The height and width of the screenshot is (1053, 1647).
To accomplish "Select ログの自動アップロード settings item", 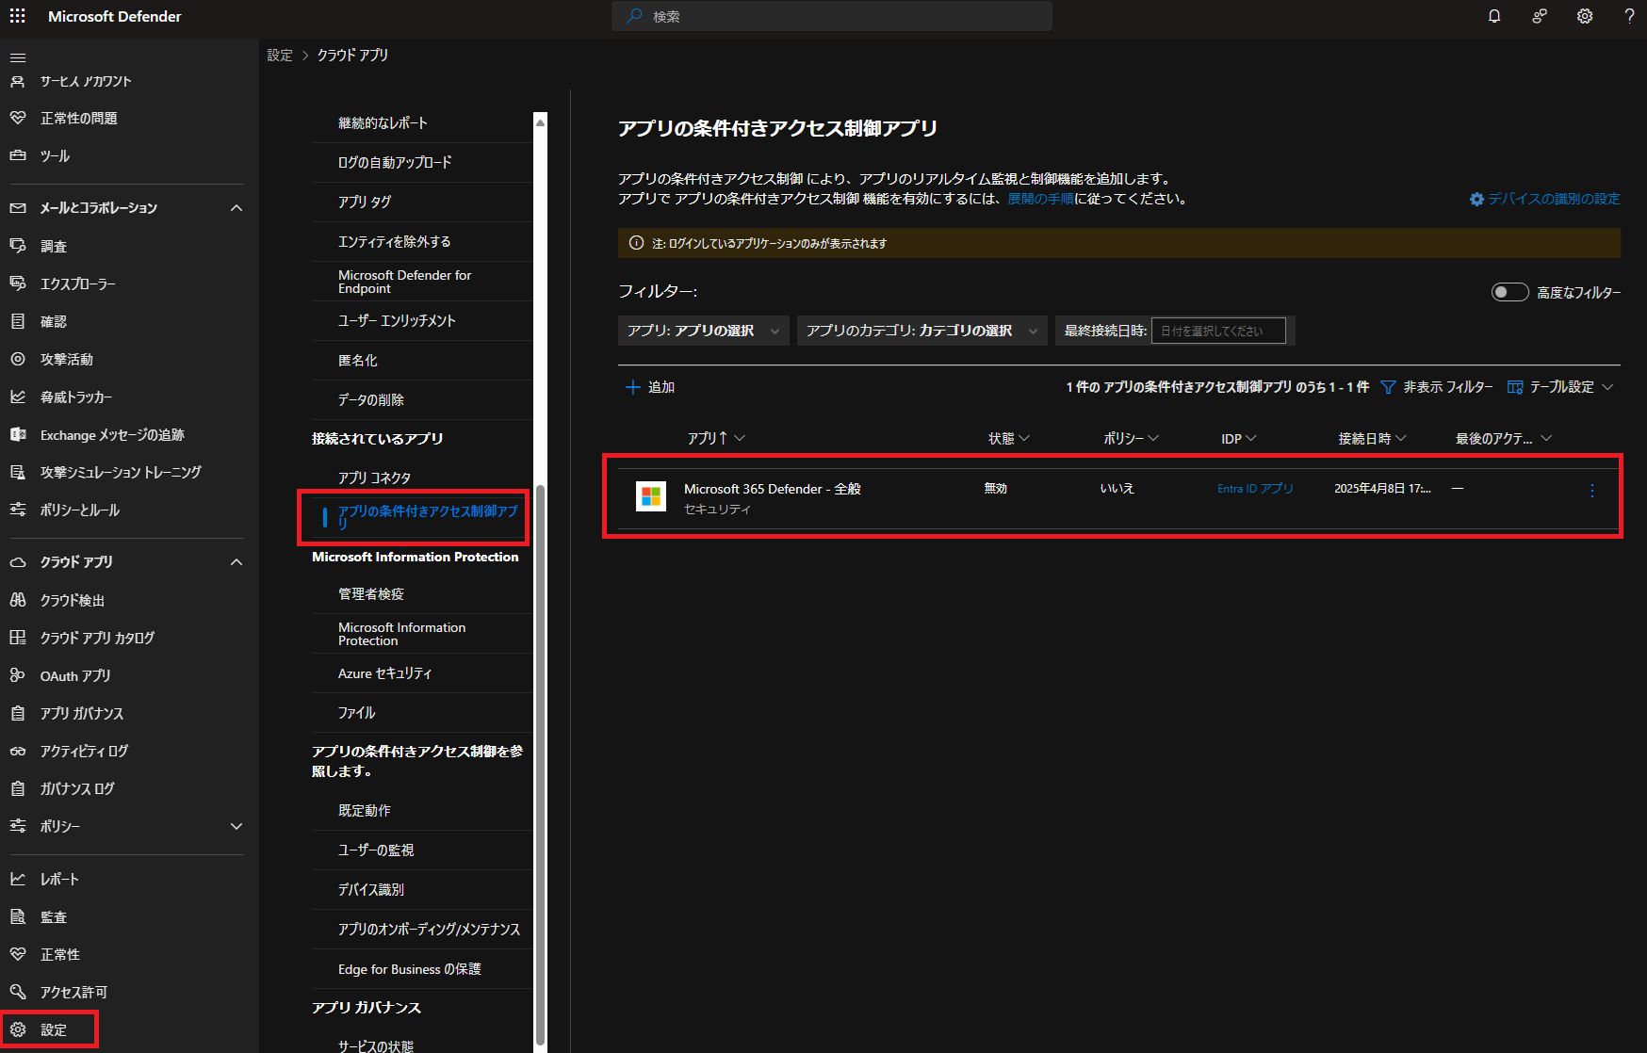I will 421,162.
